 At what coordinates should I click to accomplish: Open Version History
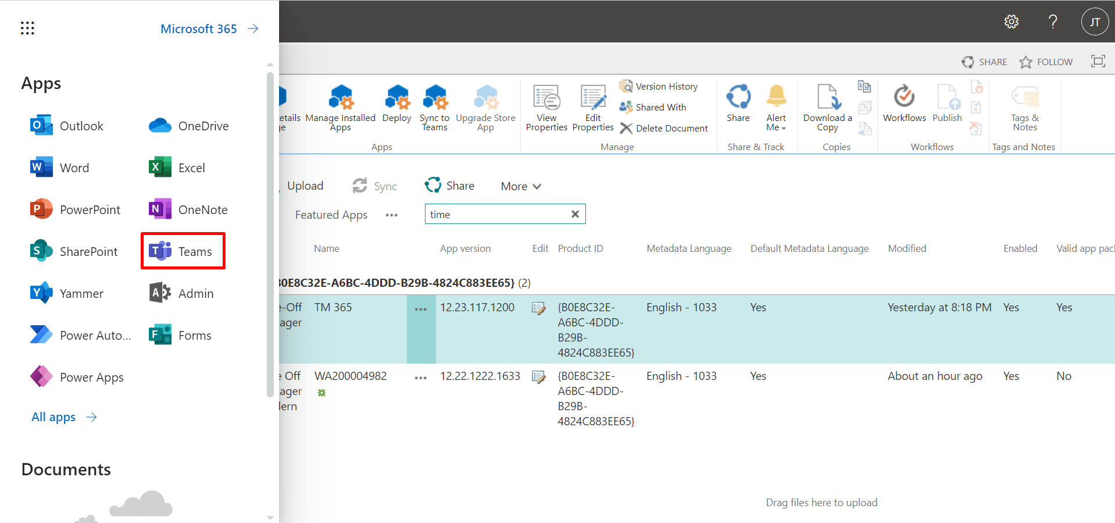coord(659,86)
